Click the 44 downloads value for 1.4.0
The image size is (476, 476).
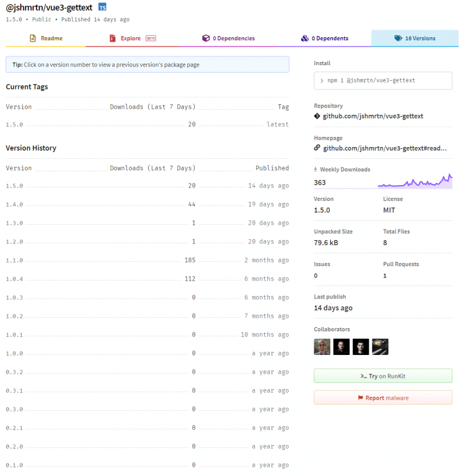tap(192, 204)
